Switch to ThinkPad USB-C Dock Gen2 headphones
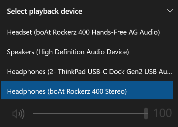Screen dimensions: 178x127 click(x=87, y=72)
